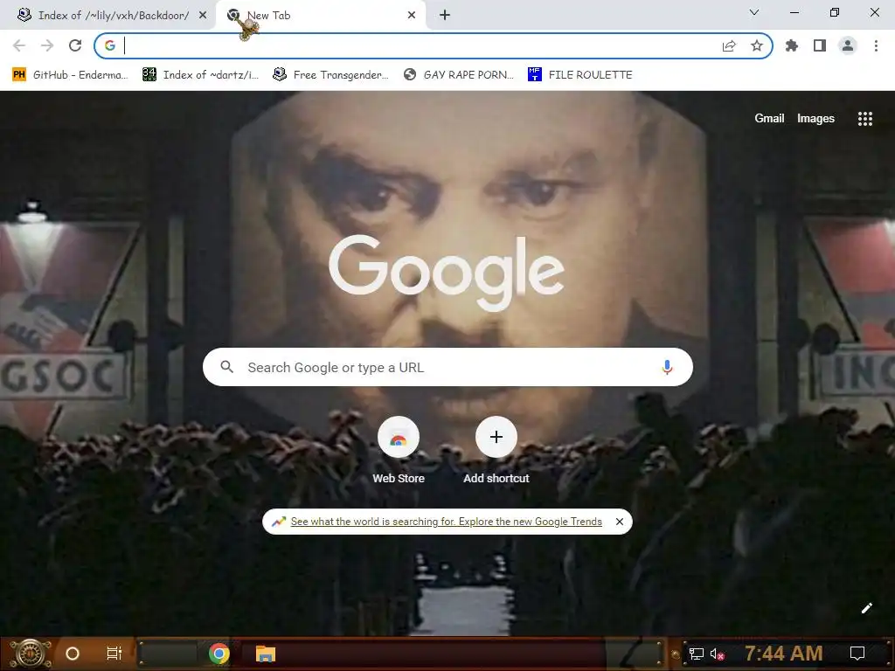
Task: Add a new tab with plus button
Action: 445,16
